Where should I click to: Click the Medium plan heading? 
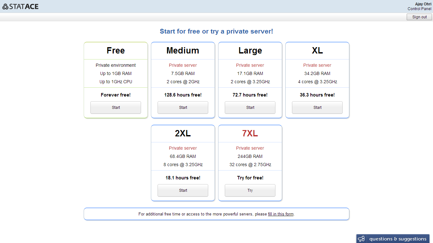pos(183,51)
